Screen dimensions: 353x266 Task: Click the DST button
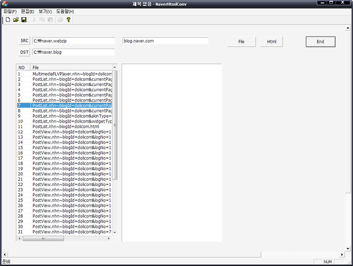pos(24,52)
